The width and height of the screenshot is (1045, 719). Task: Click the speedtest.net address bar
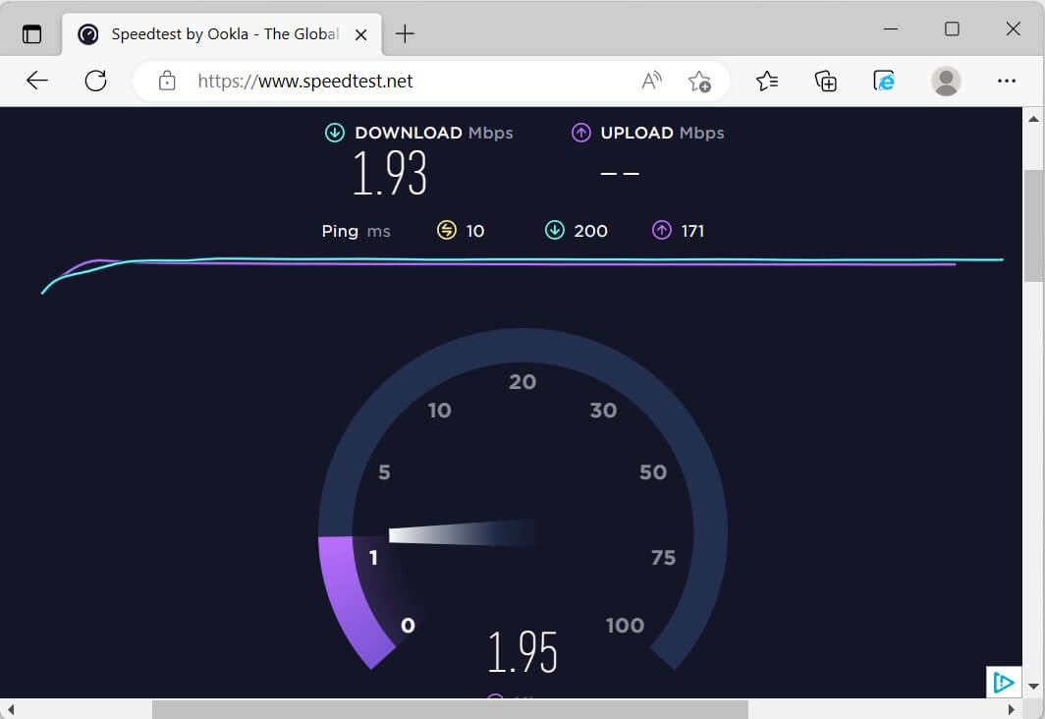pos(393,81)
